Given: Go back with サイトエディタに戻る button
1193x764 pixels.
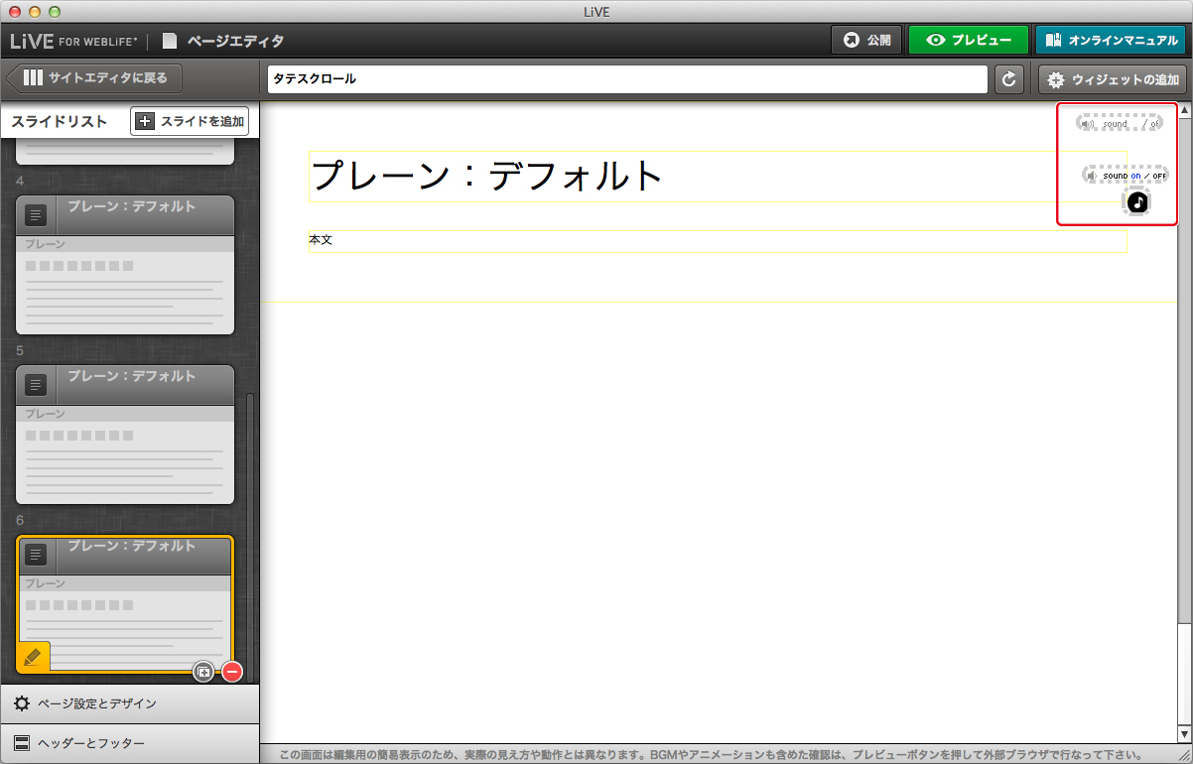Looking at the screenshot, I should [x=95, y=78].
